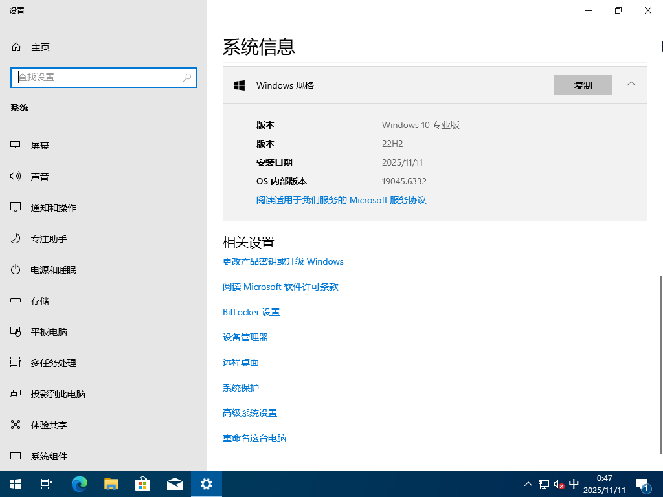This screenshot has width=663, height=497.
Task: Select 系统组件 at sidebar bottom
Action: 49,456
